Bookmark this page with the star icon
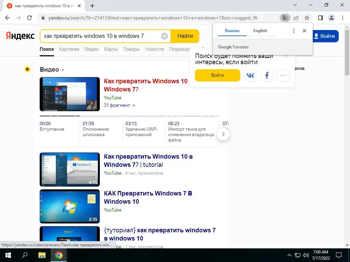 307,18
